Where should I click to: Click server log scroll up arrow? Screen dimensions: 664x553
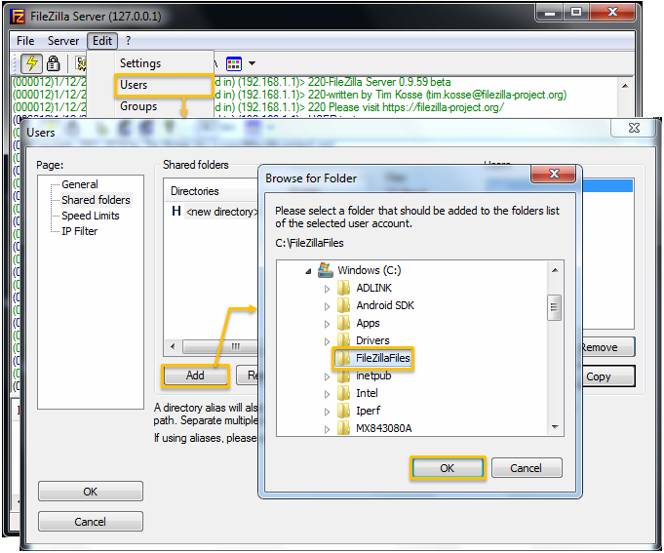(625, 86)
